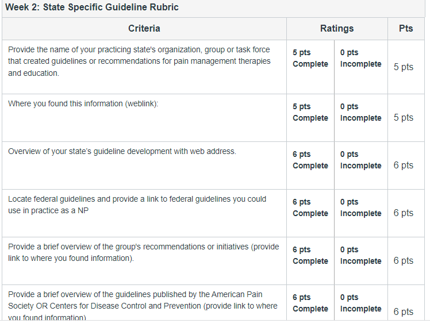The width and height of the screenshot is (430, 327).
Task: Click the 6 pts total for federal guidelines row
Action: coord(404,213)
